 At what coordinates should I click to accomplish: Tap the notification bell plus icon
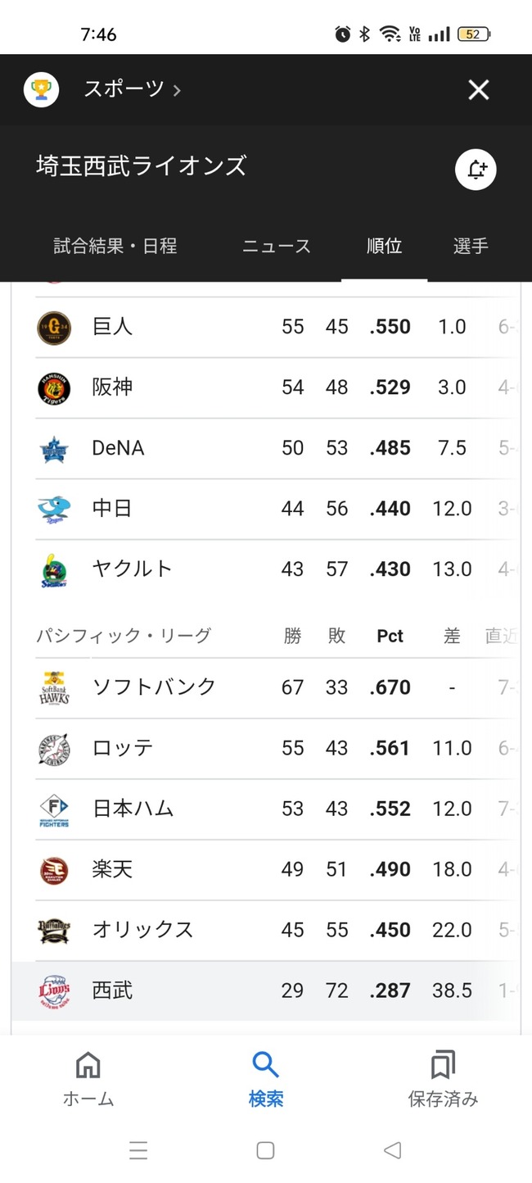476,170
